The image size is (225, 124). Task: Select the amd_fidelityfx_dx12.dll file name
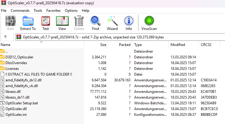point(23,80)
